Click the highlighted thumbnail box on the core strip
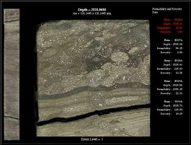 coord(12,16)
